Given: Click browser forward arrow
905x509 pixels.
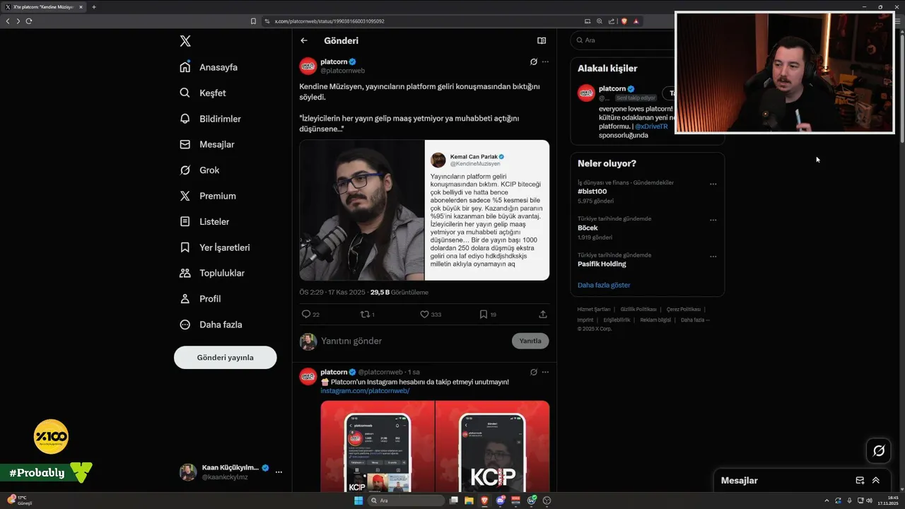Looking at the screenshot, I should [x=18, y=21].
